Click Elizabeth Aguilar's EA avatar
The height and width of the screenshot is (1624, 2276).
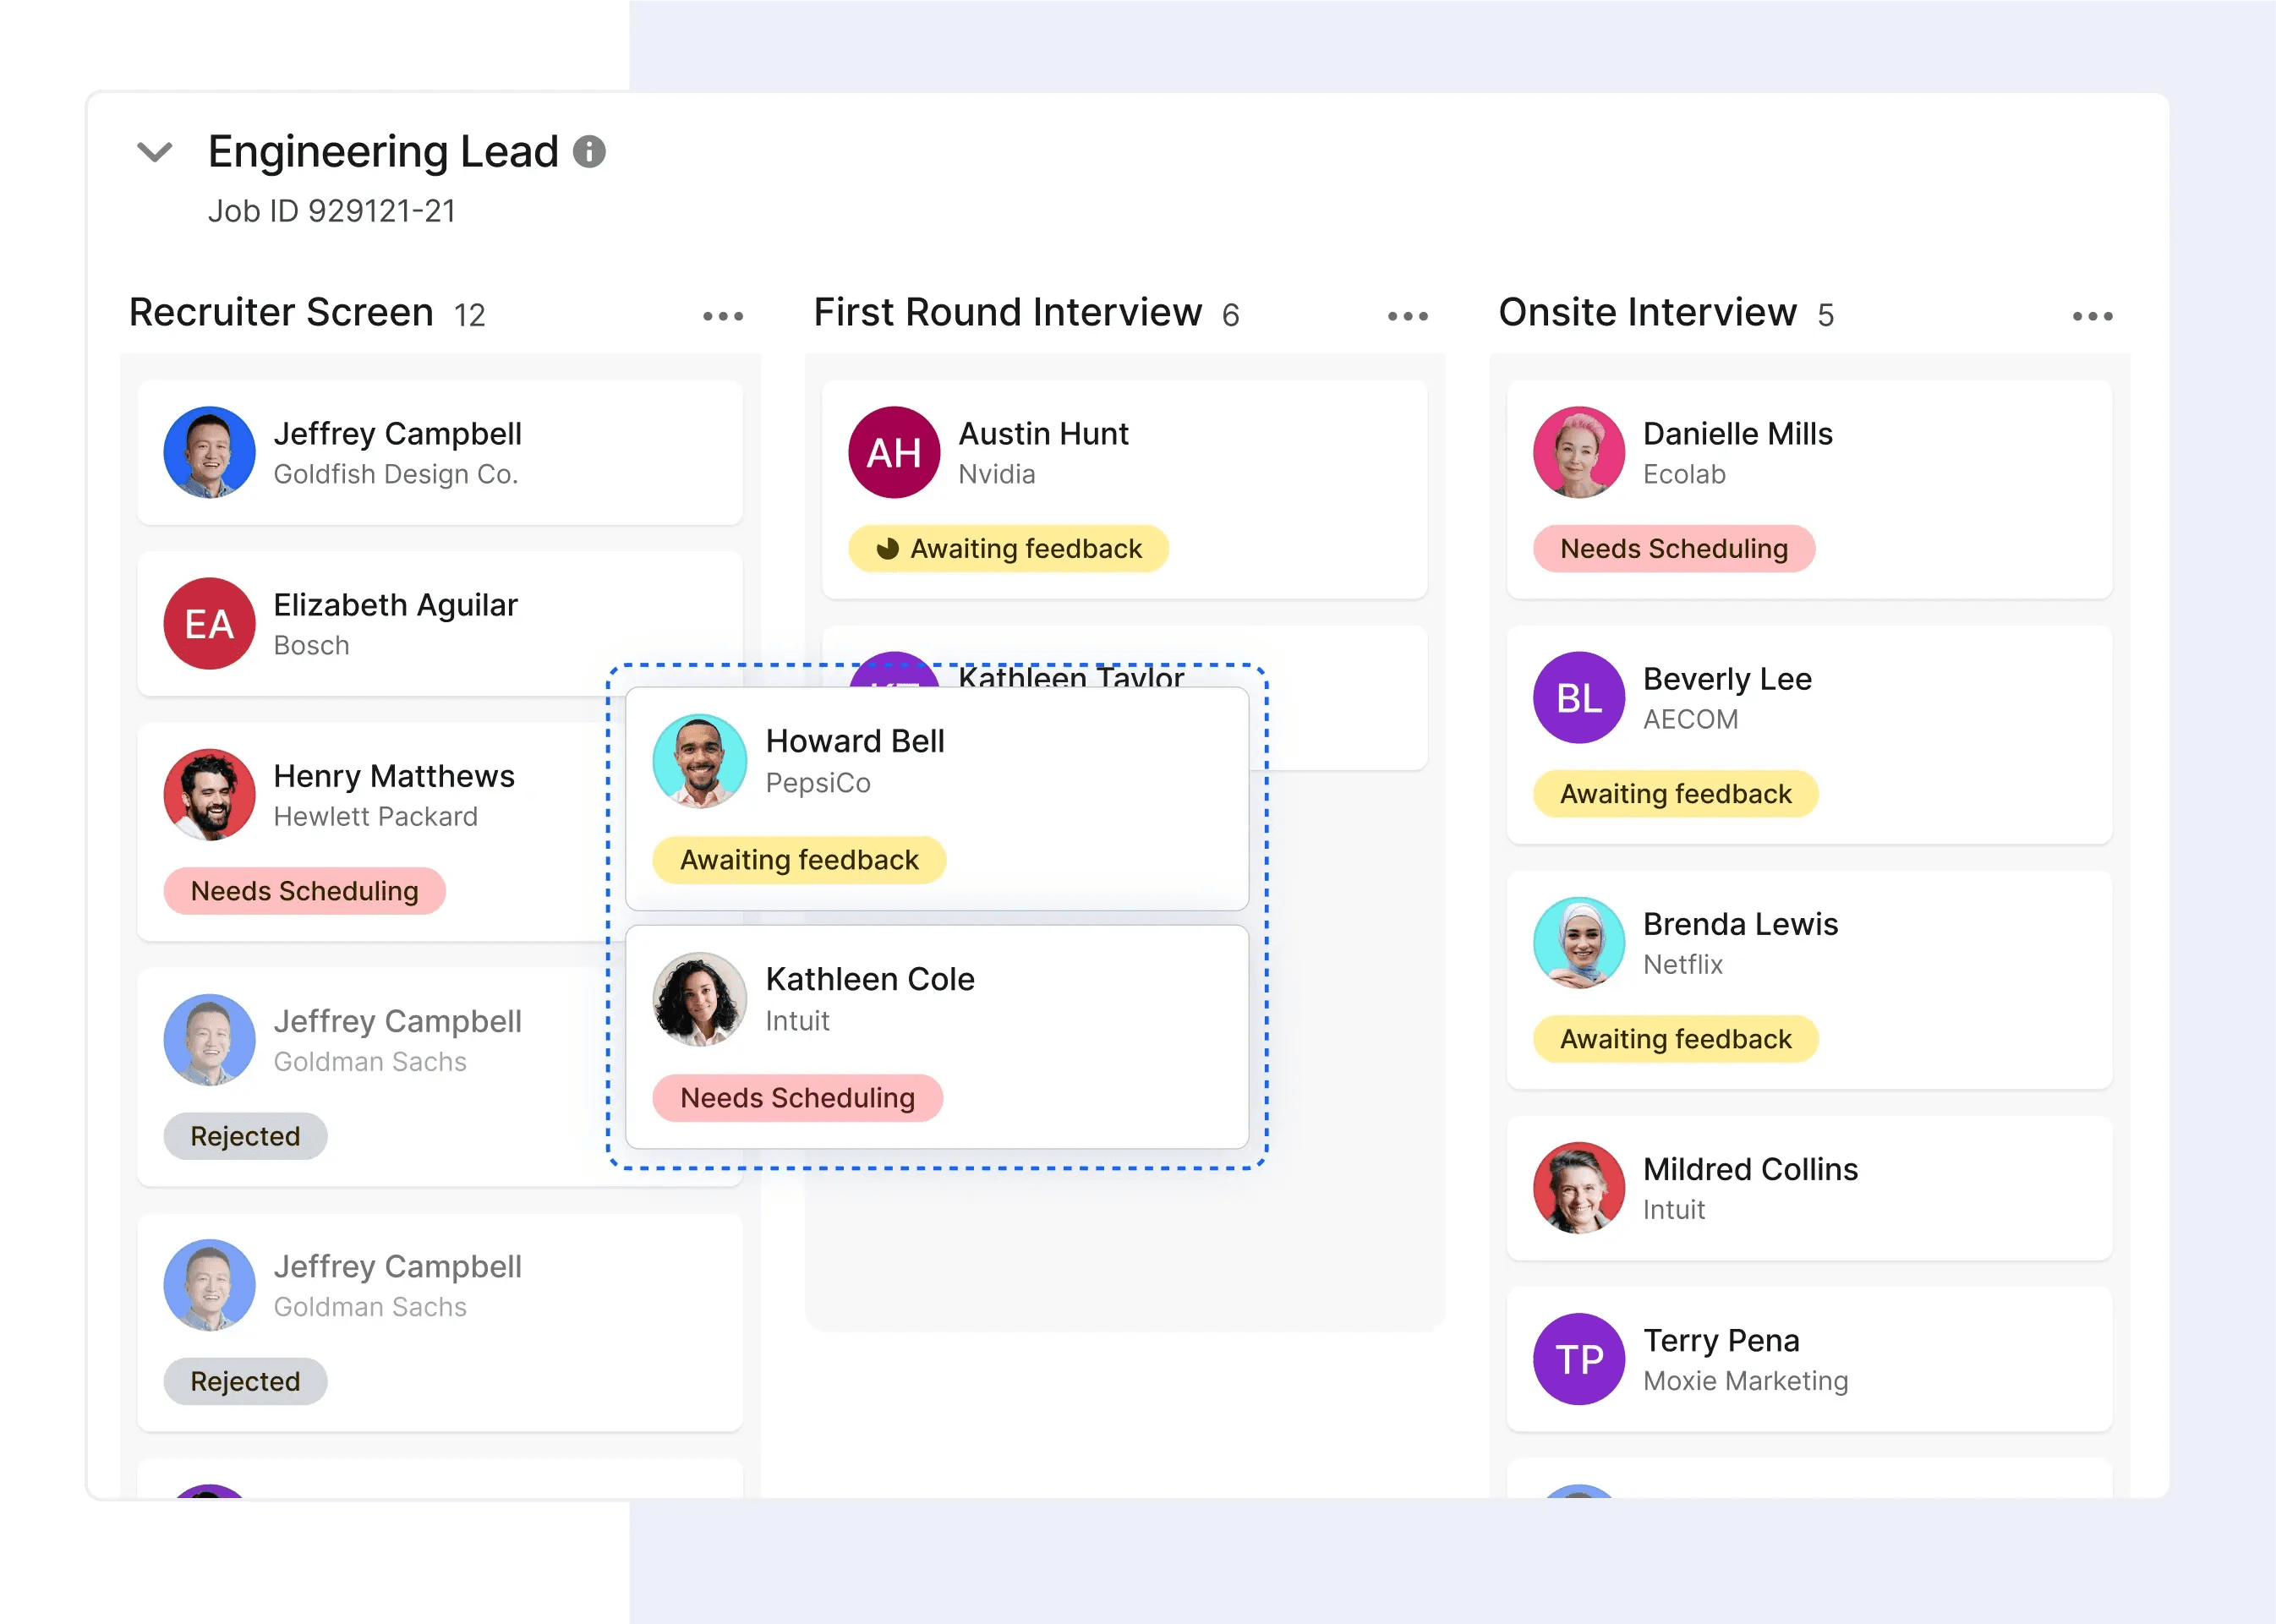pyautogui.click(x=209, y=624)
